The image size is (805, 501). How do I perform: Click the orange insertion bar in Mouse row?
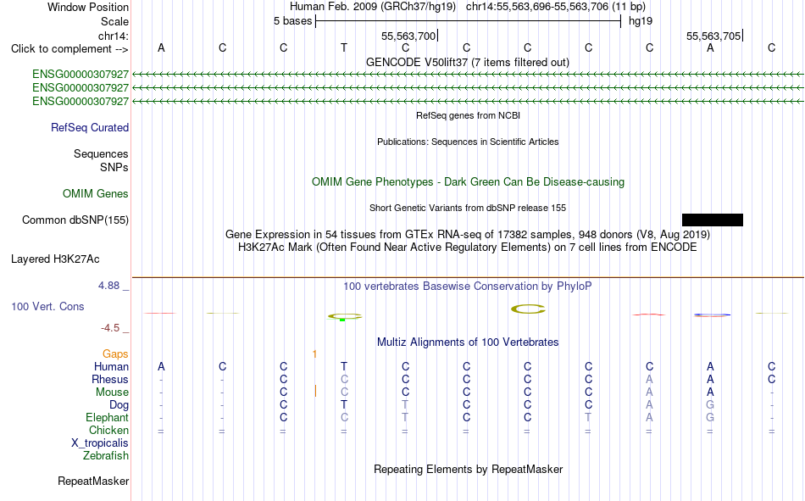[315, 392]
